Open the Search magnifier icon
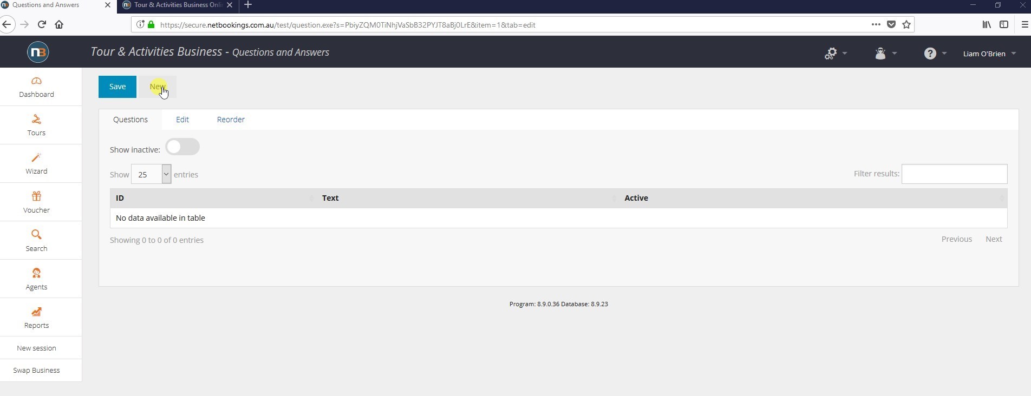Viewport: 1031px width, 396px height. click(x=36, y=235)
